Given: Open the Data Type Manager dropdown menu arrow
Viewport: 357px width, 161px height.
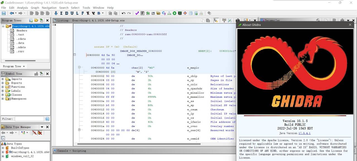Looking at the screenshot, I should coord(42,127).
